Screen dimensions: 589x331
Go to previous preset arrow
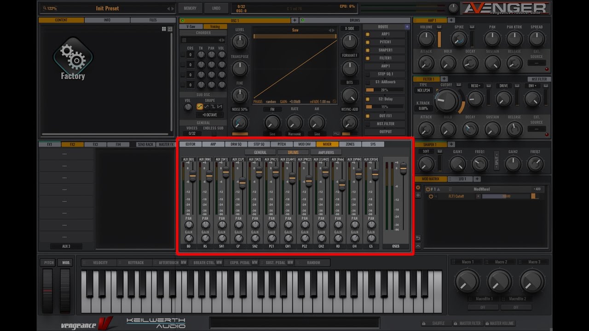[x=168, y=8]
